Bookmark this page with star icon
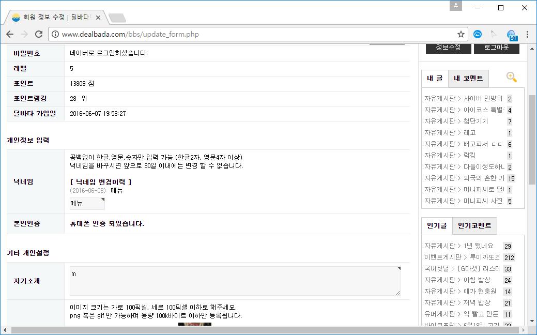This screenshot has width=537, height=335. click(461, 34)
